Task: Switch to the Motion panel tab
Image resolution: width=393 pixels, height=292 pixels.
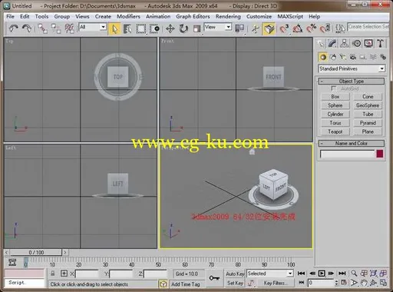Action: [x=356, y=44]
